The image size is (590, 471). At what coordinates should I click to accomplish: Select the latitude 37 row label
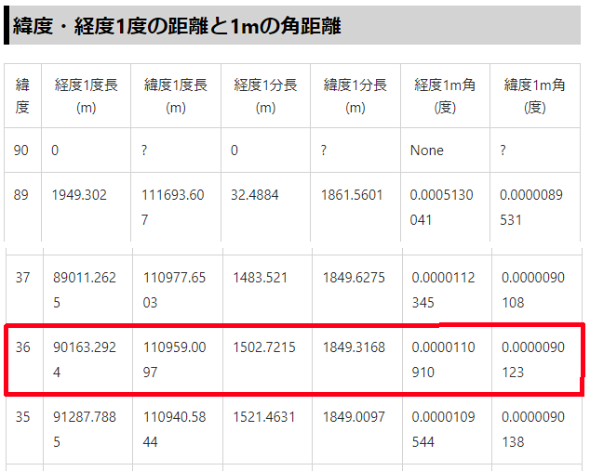[x=22, y=278]
